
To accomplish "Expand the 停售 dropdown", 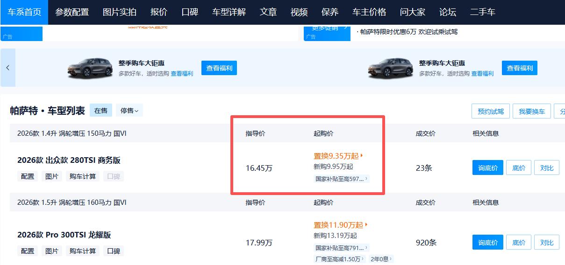I will 129,111.
